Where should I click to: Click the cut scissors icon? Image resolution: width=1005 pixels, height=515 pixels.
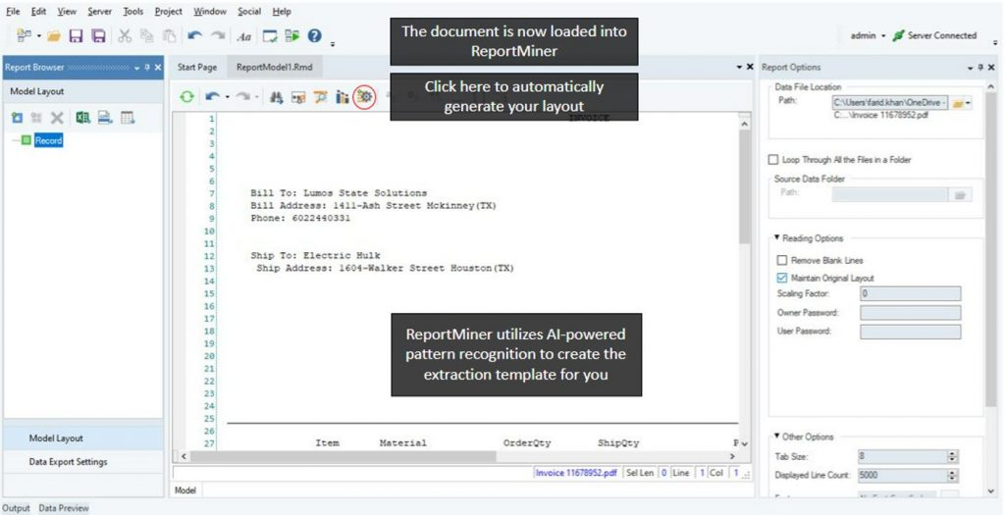point(125,36)
